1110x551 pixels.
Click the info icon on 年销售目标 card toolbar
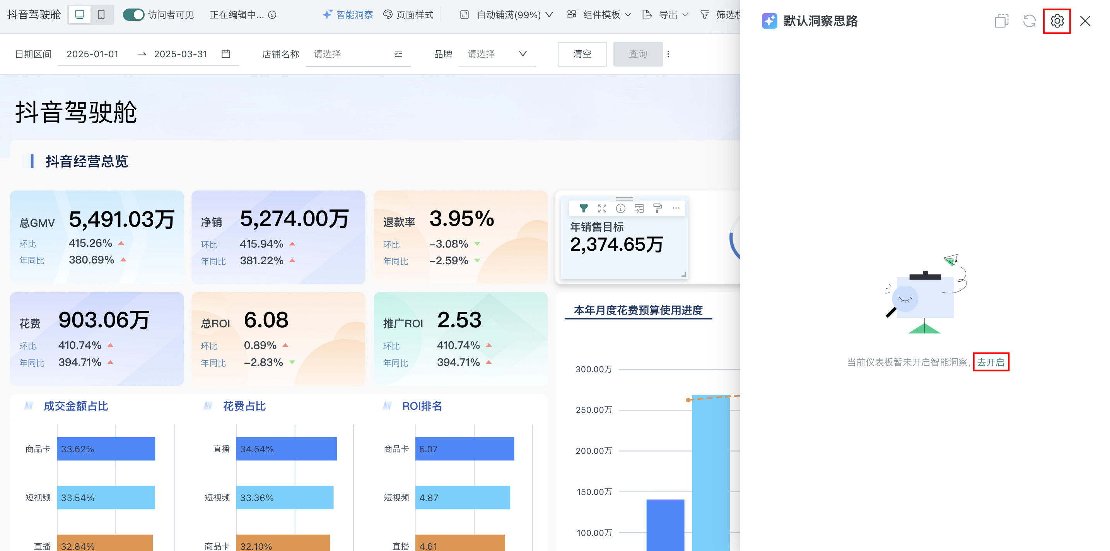tap(620, 209)
